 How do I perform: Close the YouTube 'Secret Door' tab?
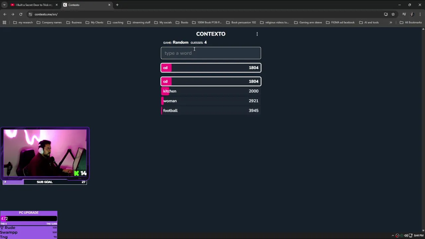56,5
